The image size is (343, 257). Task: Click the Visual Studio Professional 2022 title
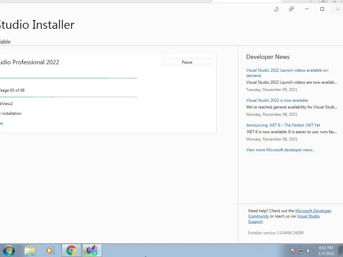pyautogui.click(x=29, y=62)
